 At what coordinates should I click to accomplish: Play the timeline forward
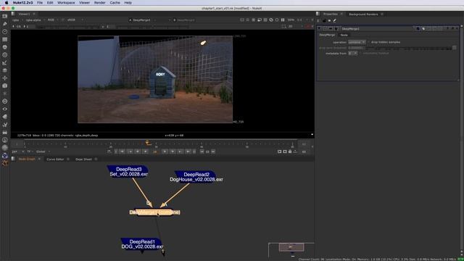point(165,152)
